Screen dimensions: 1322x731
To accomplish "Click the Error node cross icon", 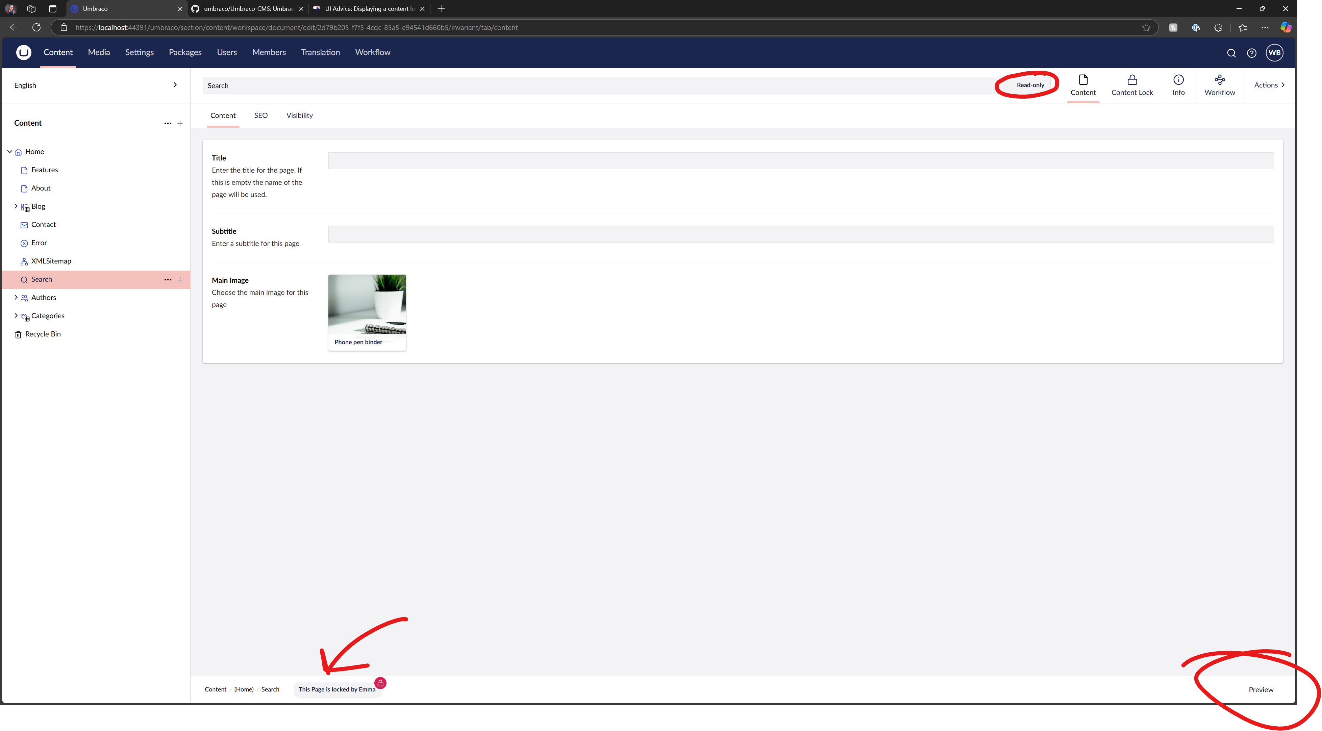I will click(x=24, y=243).
